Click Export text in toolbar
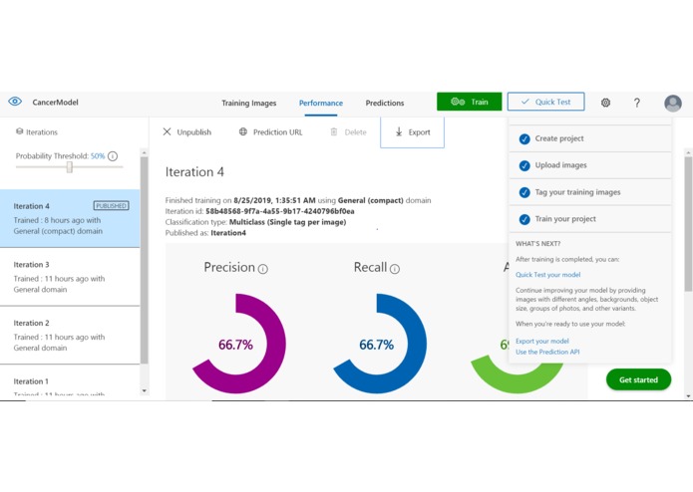The height and width of the screenshot is (492, 693). tap(419, 131)
